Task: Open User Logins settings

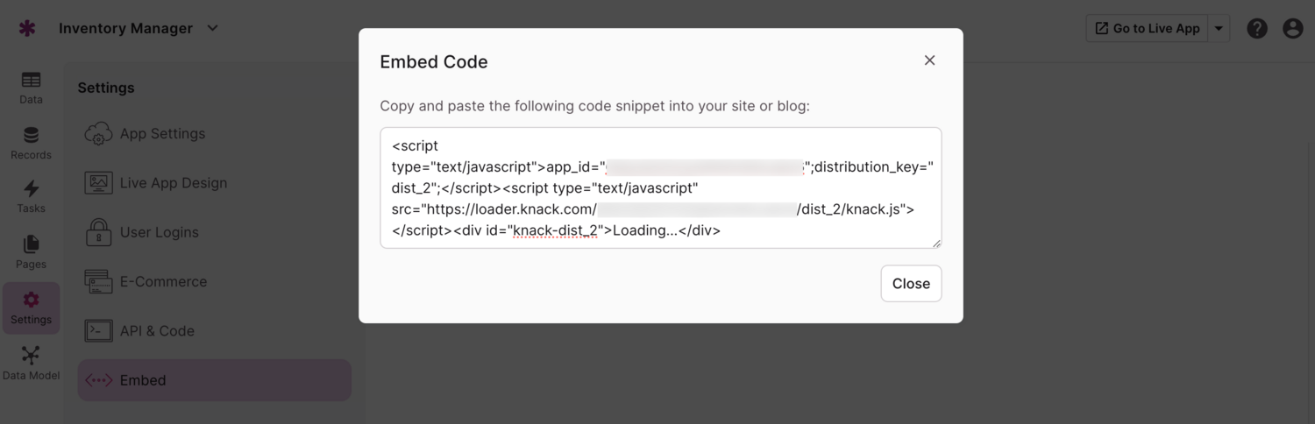Action: pos(159,232)
